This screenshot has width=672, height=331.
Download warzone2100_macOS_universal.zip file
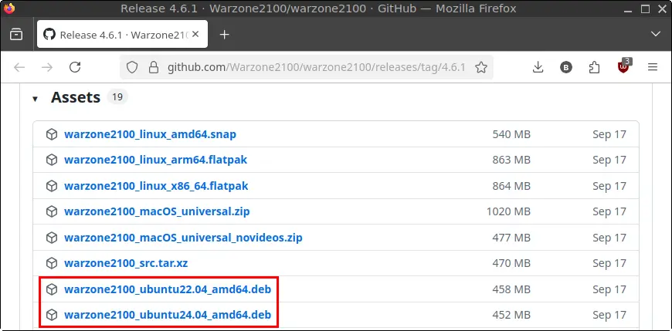(x=157, y=211)
